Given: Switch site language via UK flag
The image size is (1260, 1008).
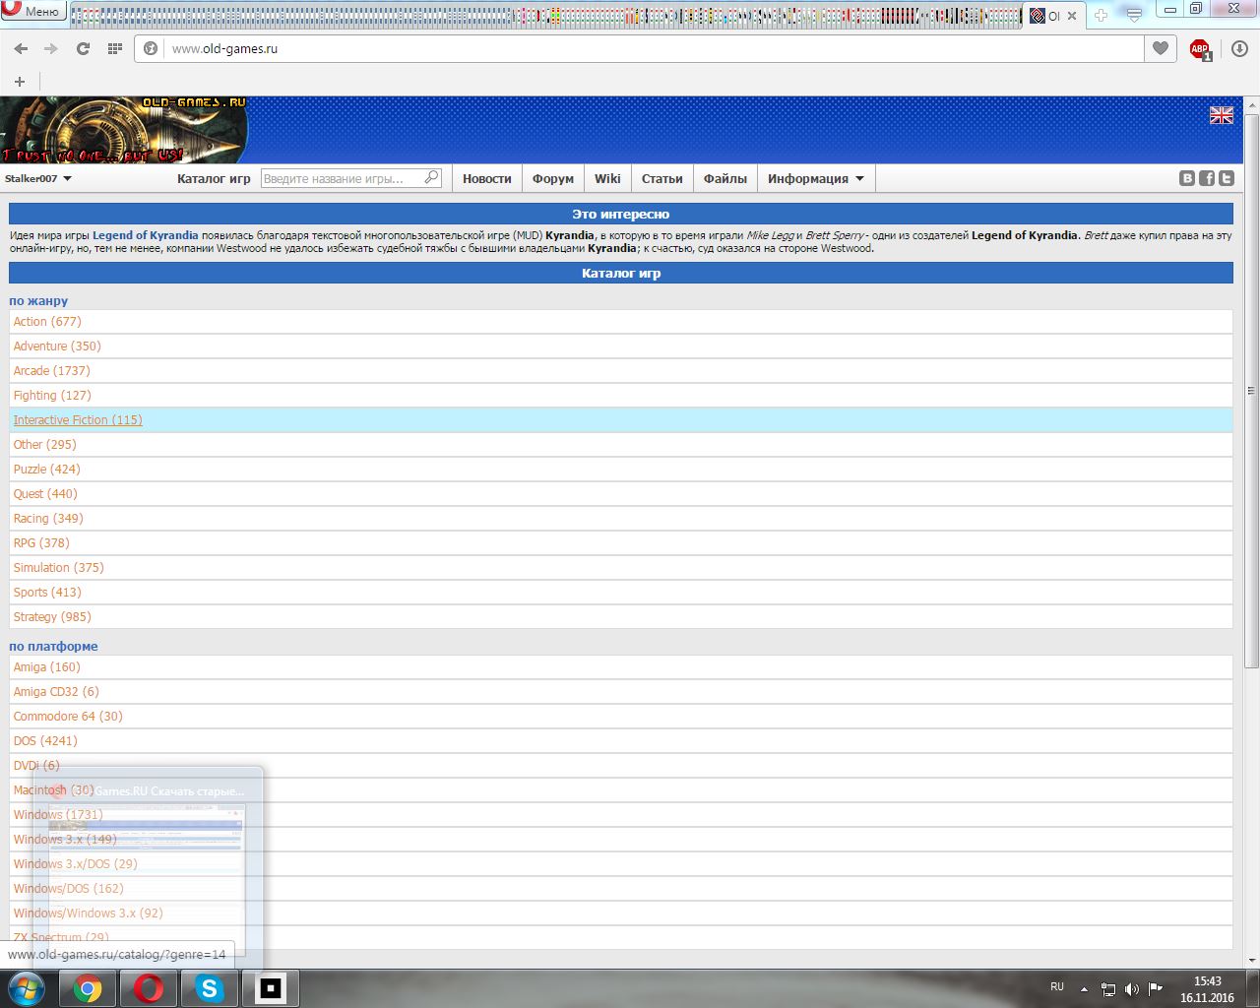Looking at the screenshot, I should click(1222, 115).
